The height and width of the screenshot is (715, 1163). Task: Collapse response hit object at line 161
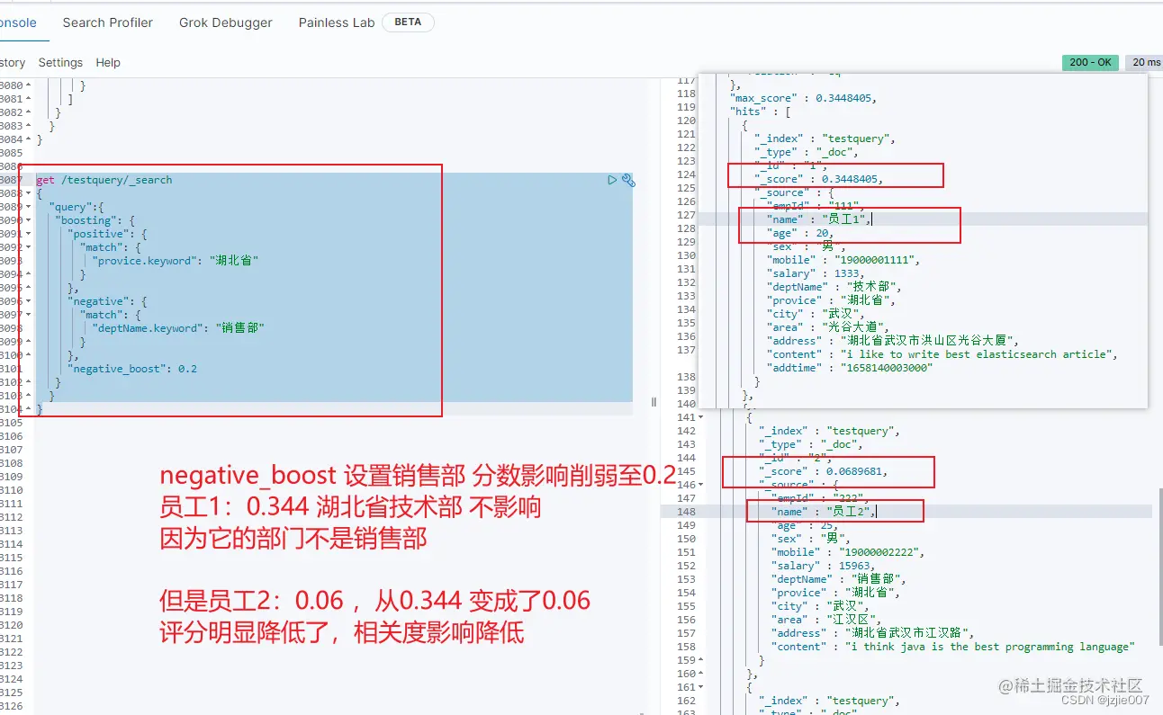click(x=701, y=687)
